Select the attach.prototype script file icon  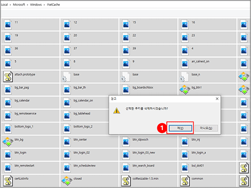pos(8,76)
